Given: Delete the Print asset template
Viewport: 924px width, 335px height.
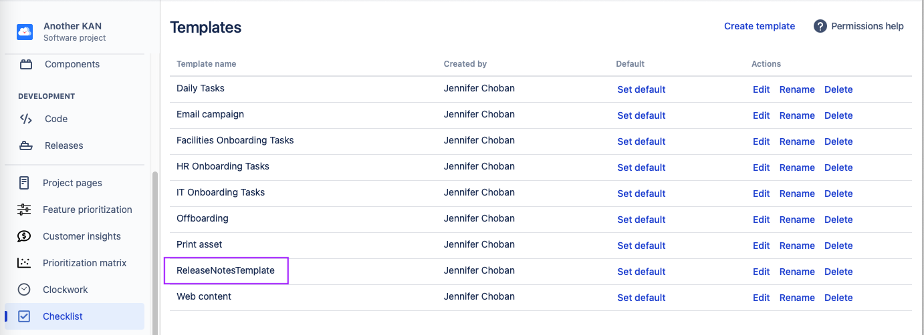Looking at the screenshot, I should point(838,246).
